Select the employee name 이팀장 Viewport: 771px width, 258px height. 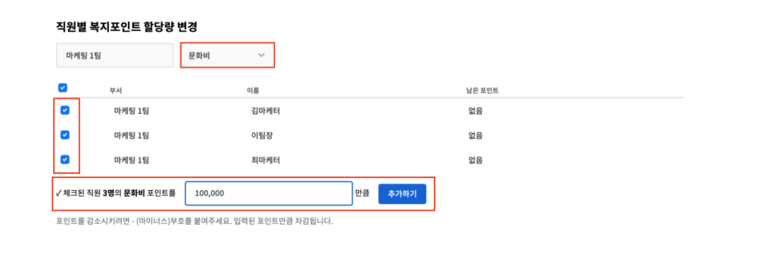pyautogui.click(x=262, y=136)
